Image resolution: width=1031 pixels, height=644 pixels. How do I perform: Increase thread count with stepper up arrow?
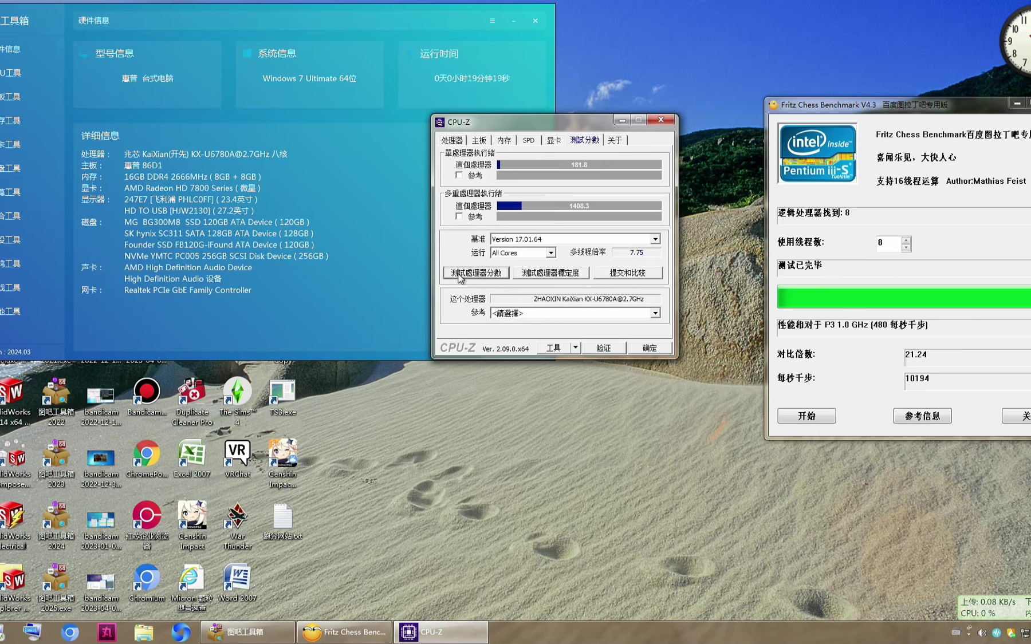[906, 240]
